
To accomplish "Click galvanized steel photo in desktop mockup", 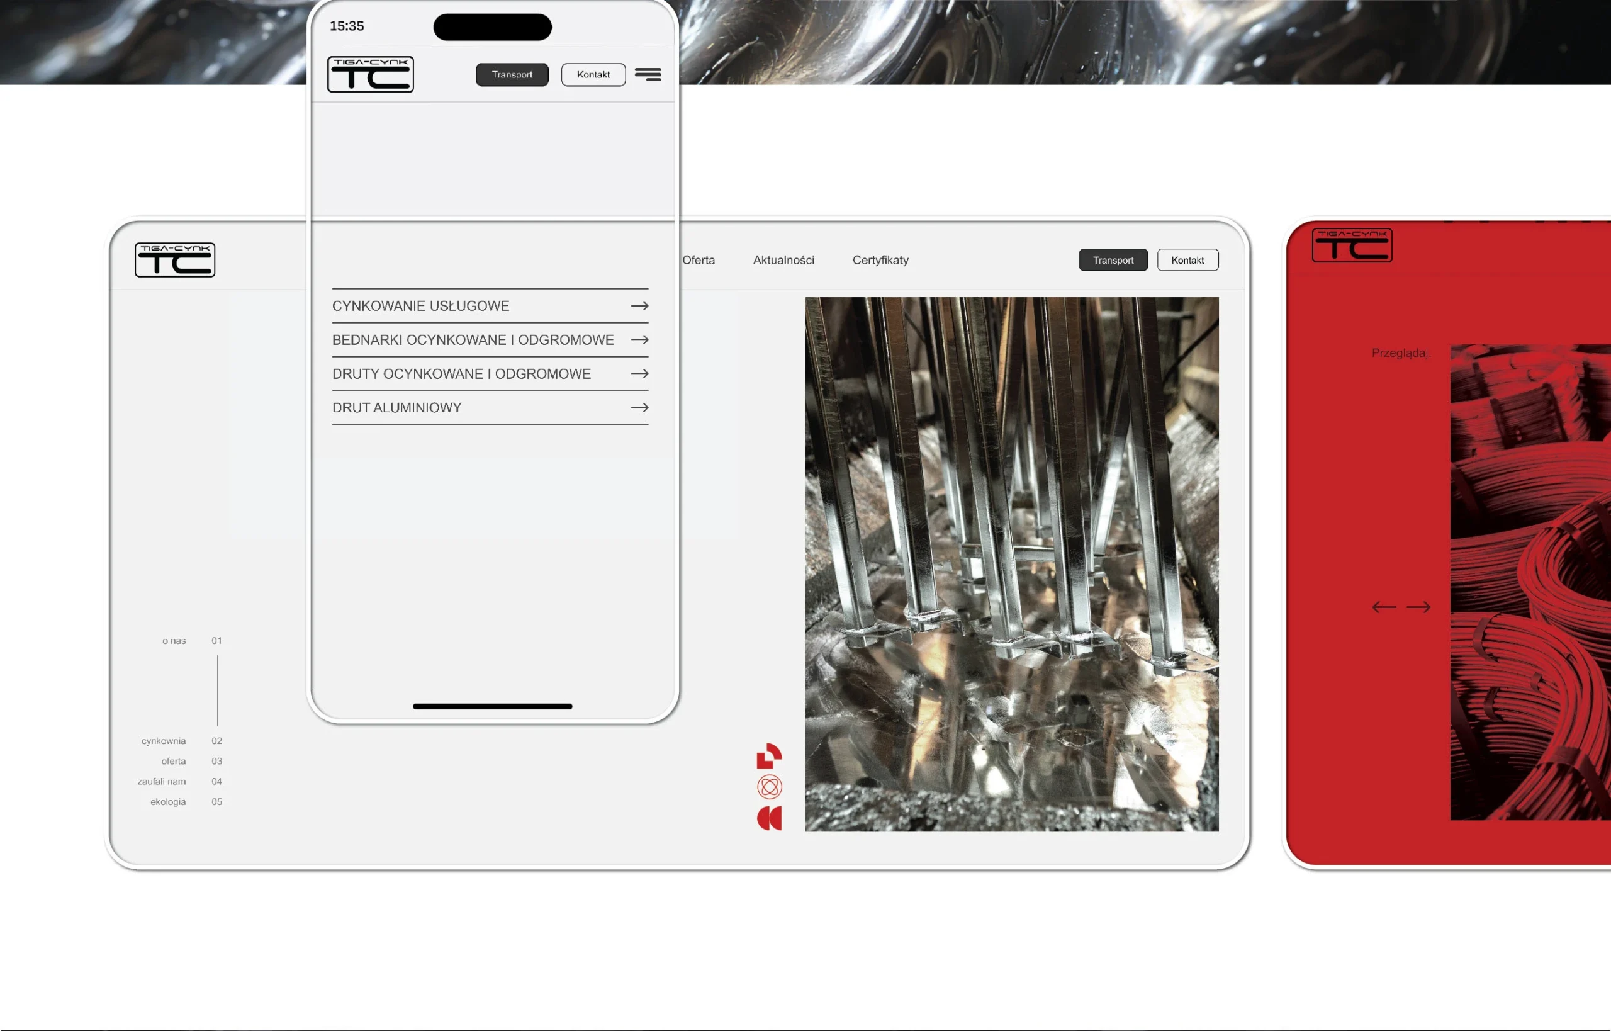I will click(x=1011, y=565).
